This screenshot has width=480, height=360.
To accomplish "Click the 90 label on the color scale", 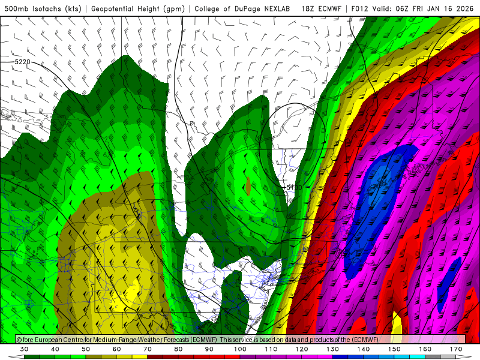I will (x=209, y=349).
